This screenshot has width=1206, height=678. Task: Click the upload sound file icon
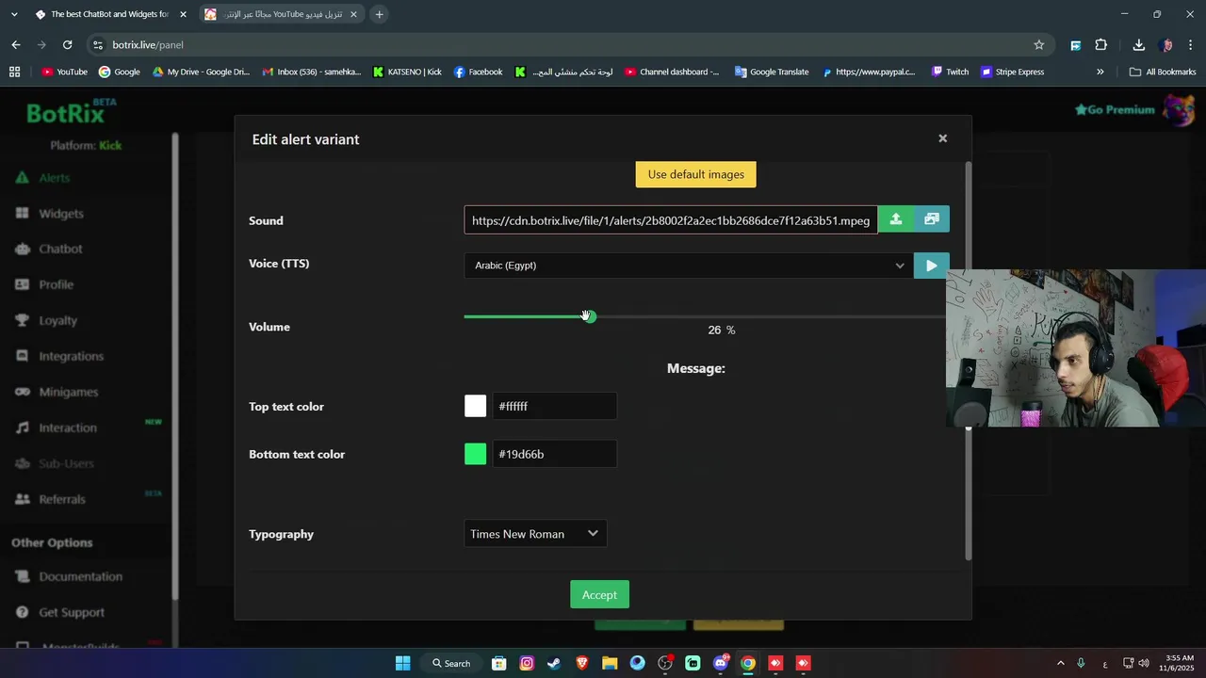(x=896, y=219)
